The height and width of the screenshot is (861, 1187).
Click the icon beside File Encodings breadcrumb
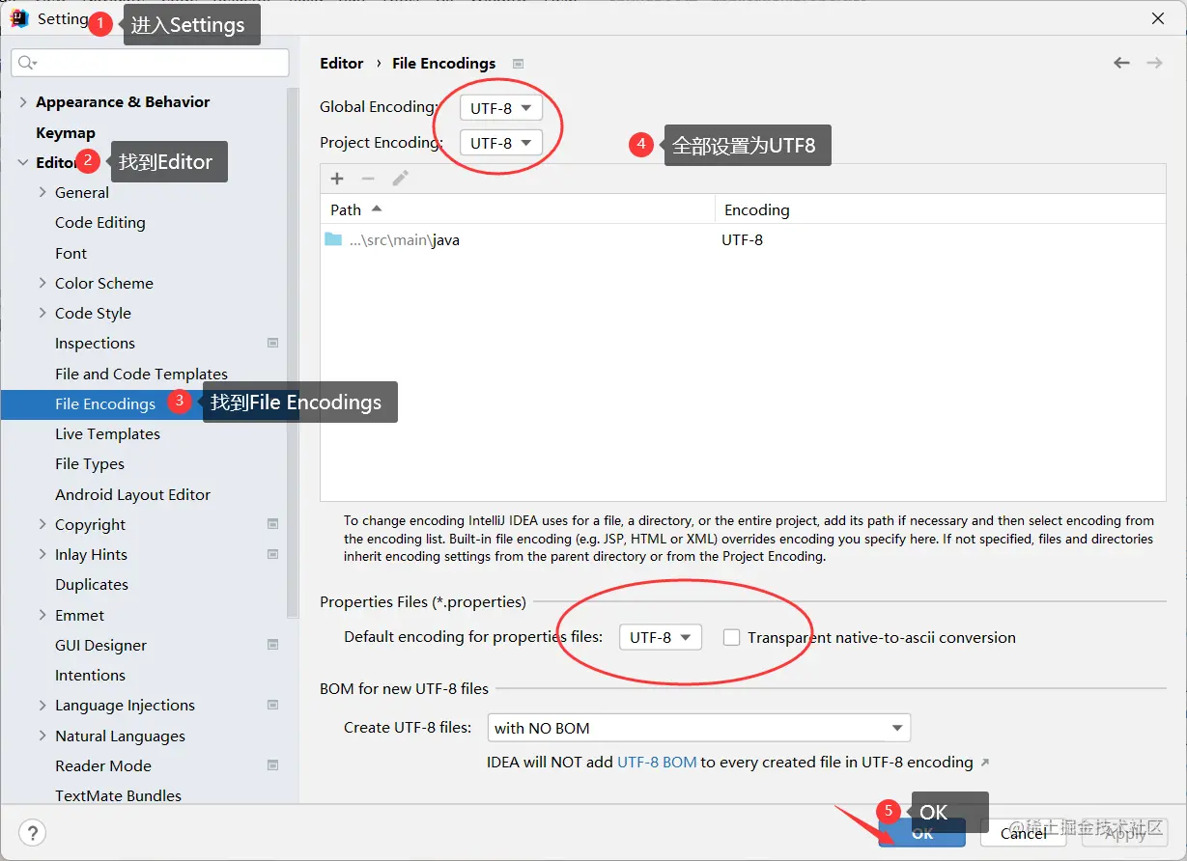pos(518,64)
